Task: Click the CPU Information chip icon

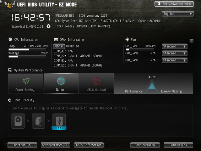Action: click(10, 39)
